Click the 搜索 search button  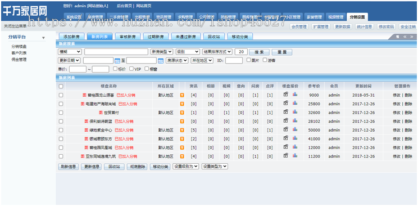click(259, 52)
